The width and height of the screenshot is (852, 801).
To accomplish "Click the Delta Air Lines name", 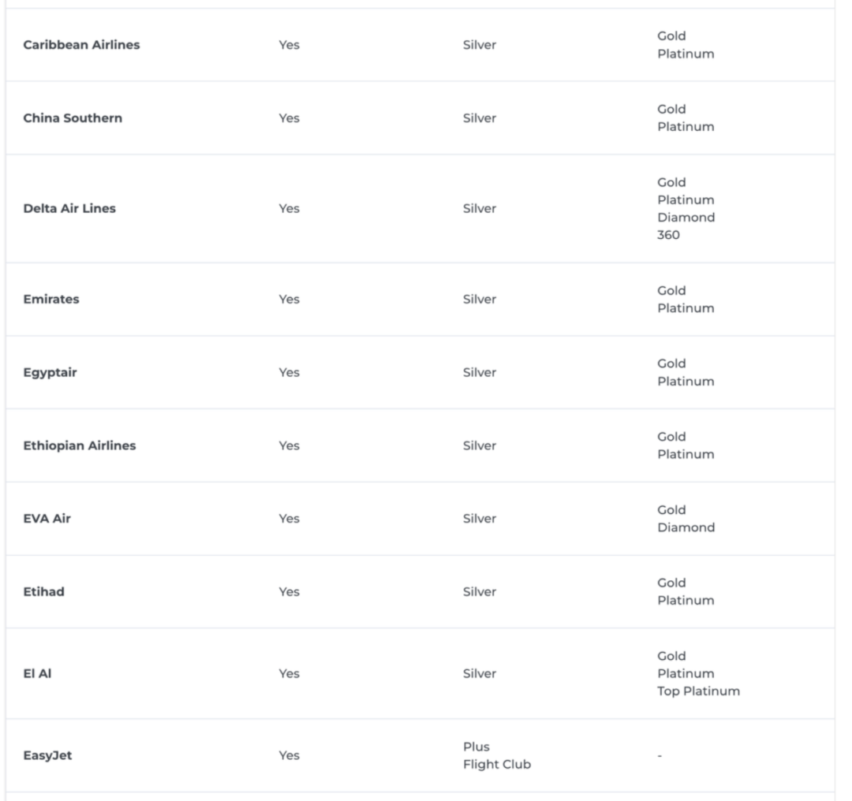I will (x=69, y=209).
